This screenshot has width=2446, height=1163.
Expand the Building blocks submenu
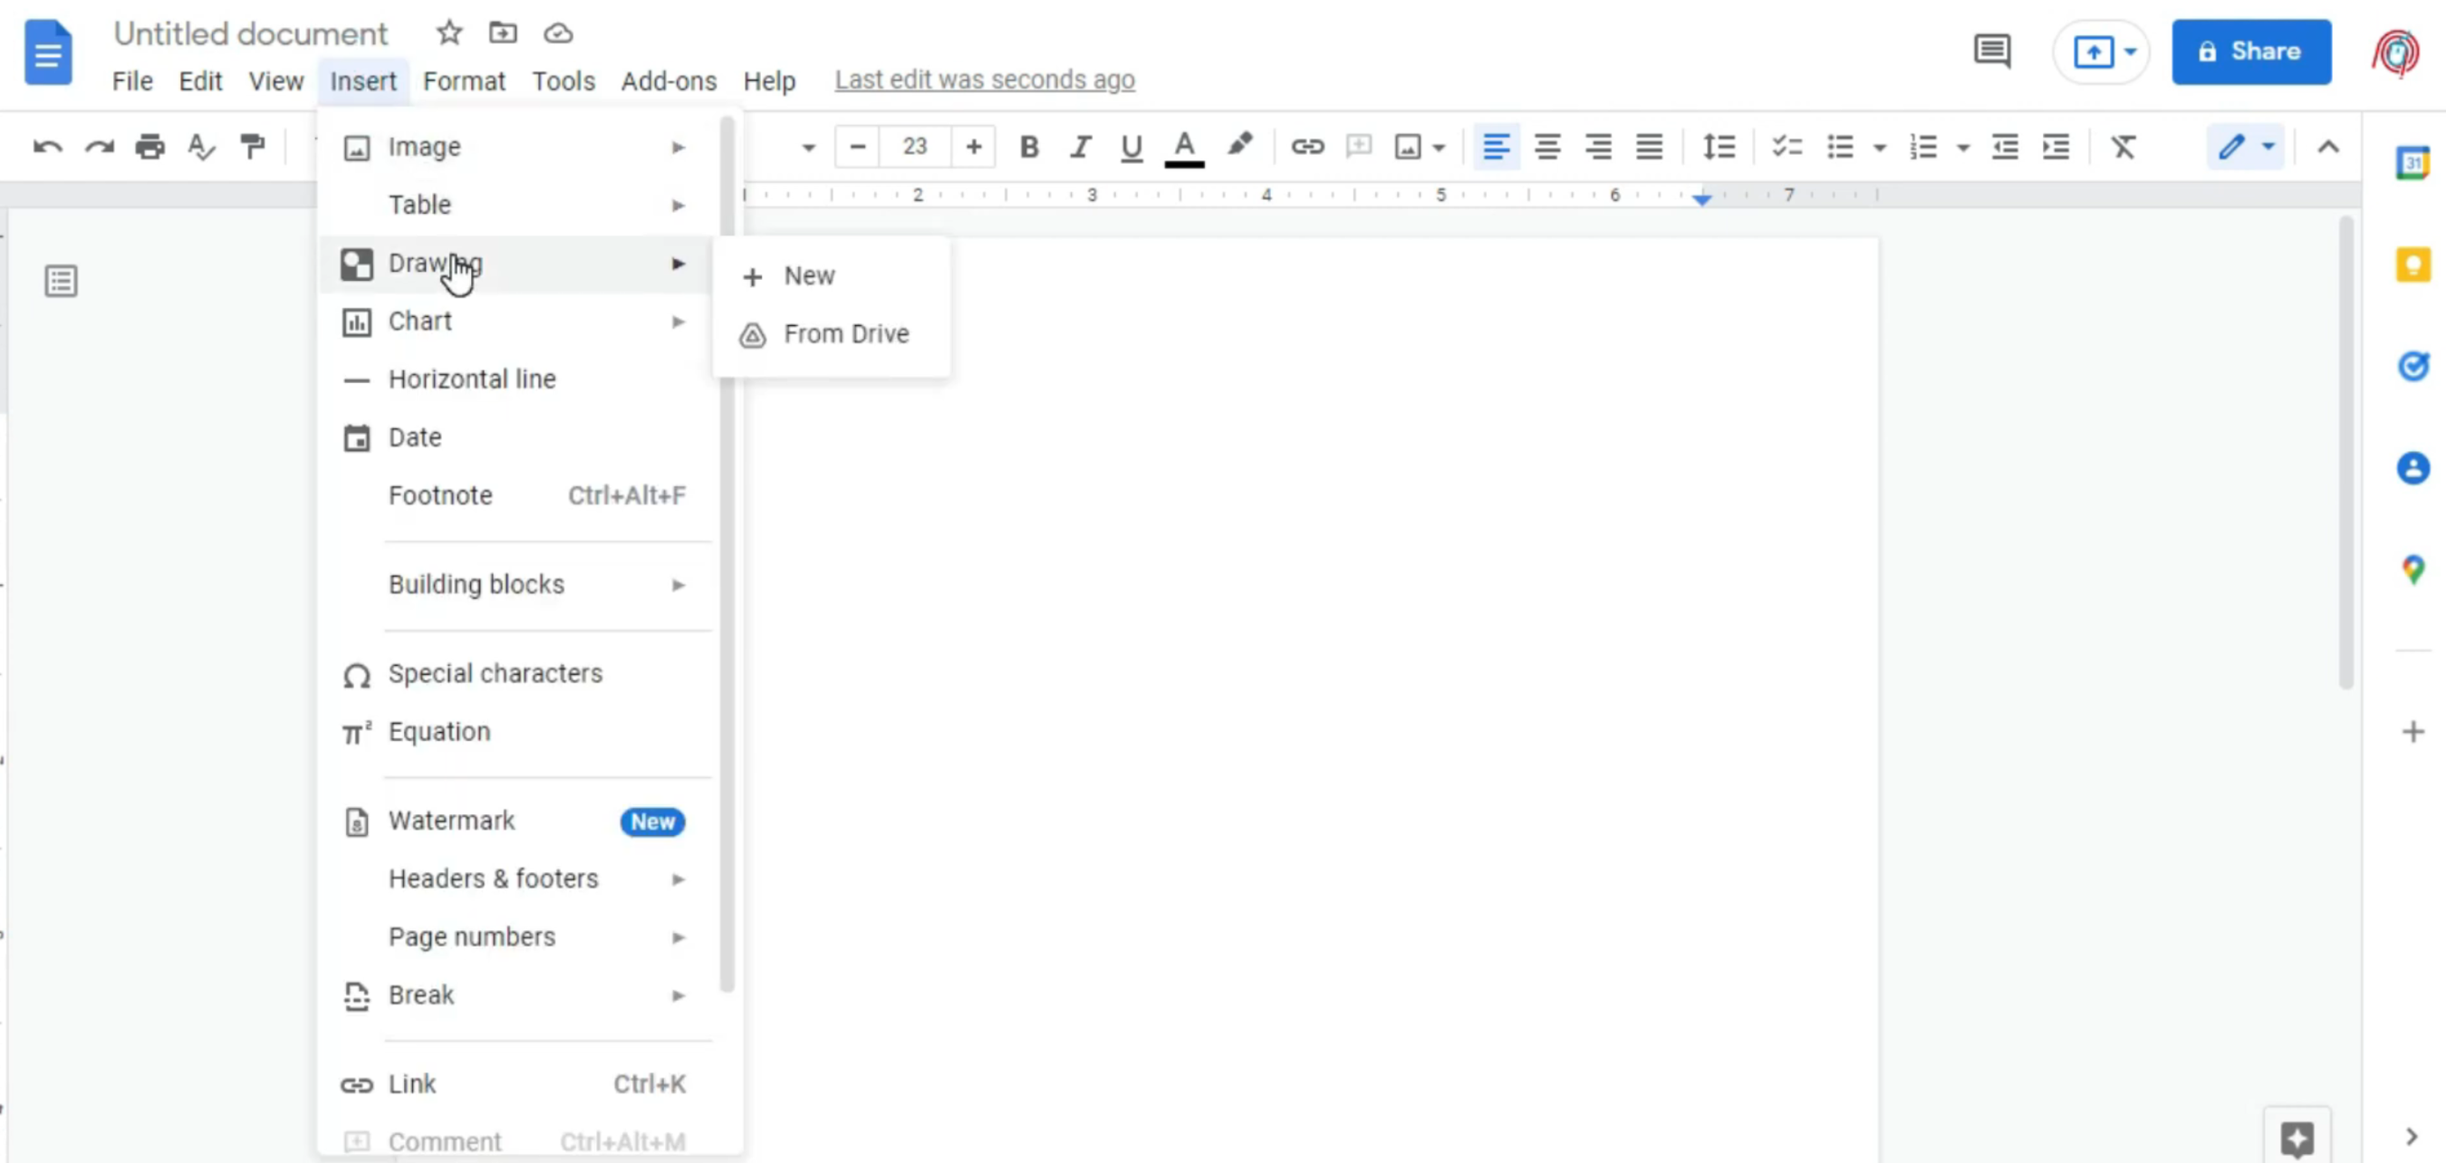[515, 585]
